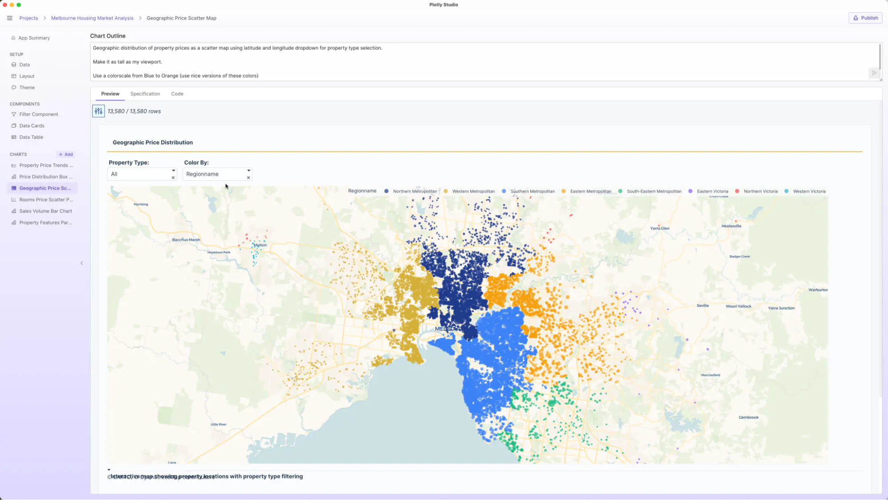888x500 pixels.
Task: Navigate to Projects breadcrumb
Action: (x=28, y=18)
